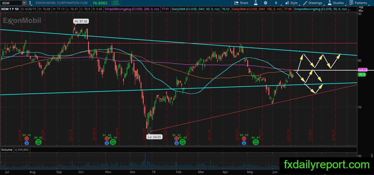Click the Volume study label
374x175 pixels.
(6, 150)
